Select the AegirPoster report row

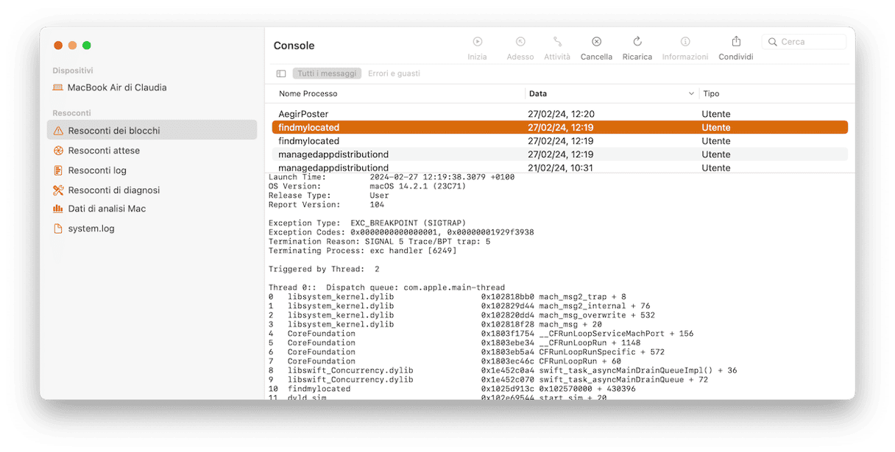click(x=559, y=114)
